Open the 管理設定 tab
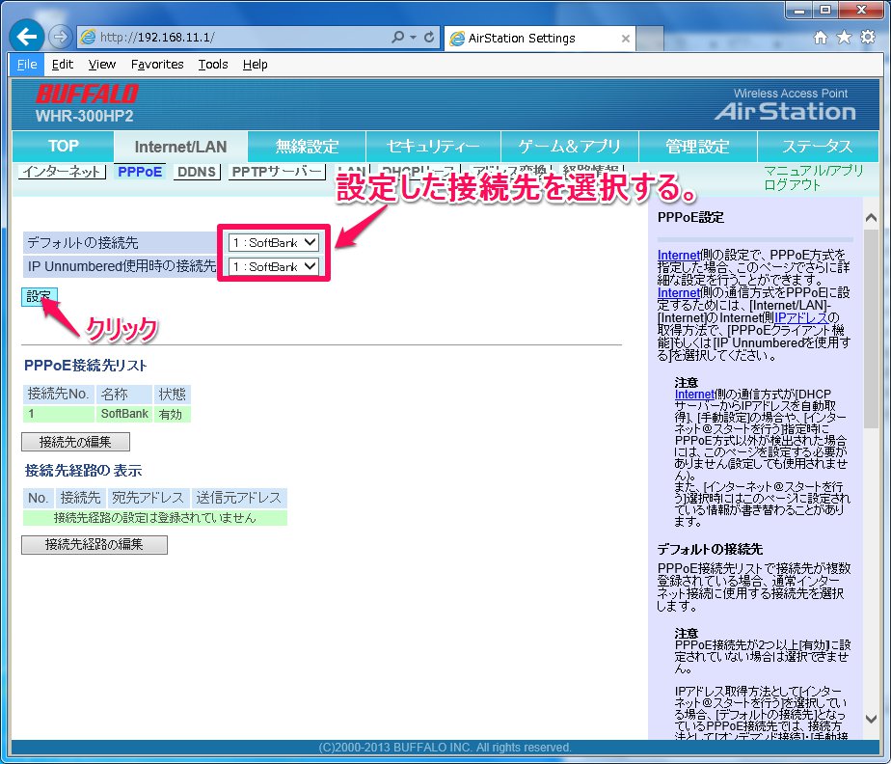 point(698,146)
